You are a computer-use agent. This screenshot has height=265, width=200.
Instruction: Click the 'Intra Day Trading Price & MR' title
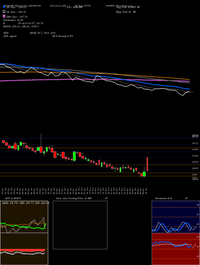(x=74, y=198)
